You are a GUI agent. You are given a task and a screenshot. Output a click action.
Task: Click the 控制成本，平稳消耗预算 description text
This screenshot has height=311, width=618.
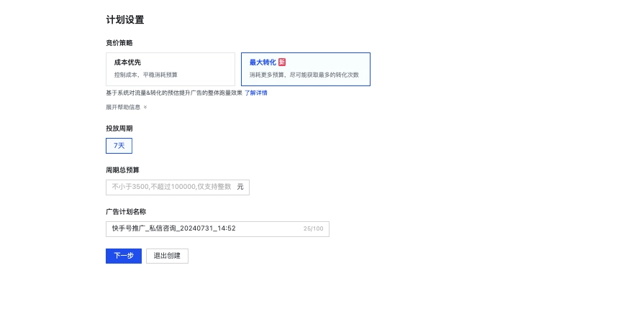tap(145, 75)
